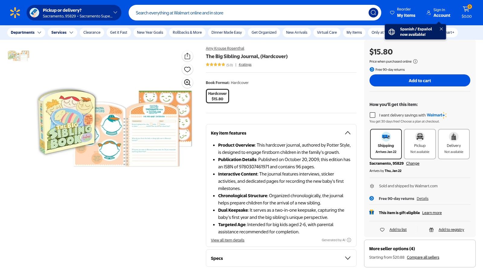Click the globe language icon
Screen dimensions: 483x271
[392, 32]
